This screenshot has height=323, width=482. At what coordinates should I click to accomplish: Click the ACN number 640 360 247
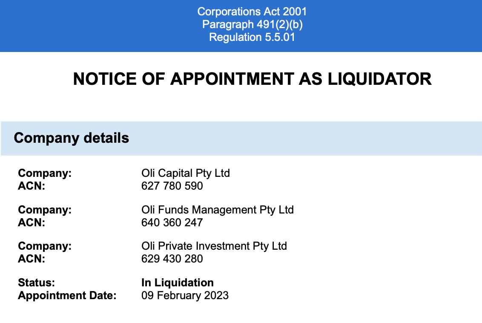(x=172, y=222)
